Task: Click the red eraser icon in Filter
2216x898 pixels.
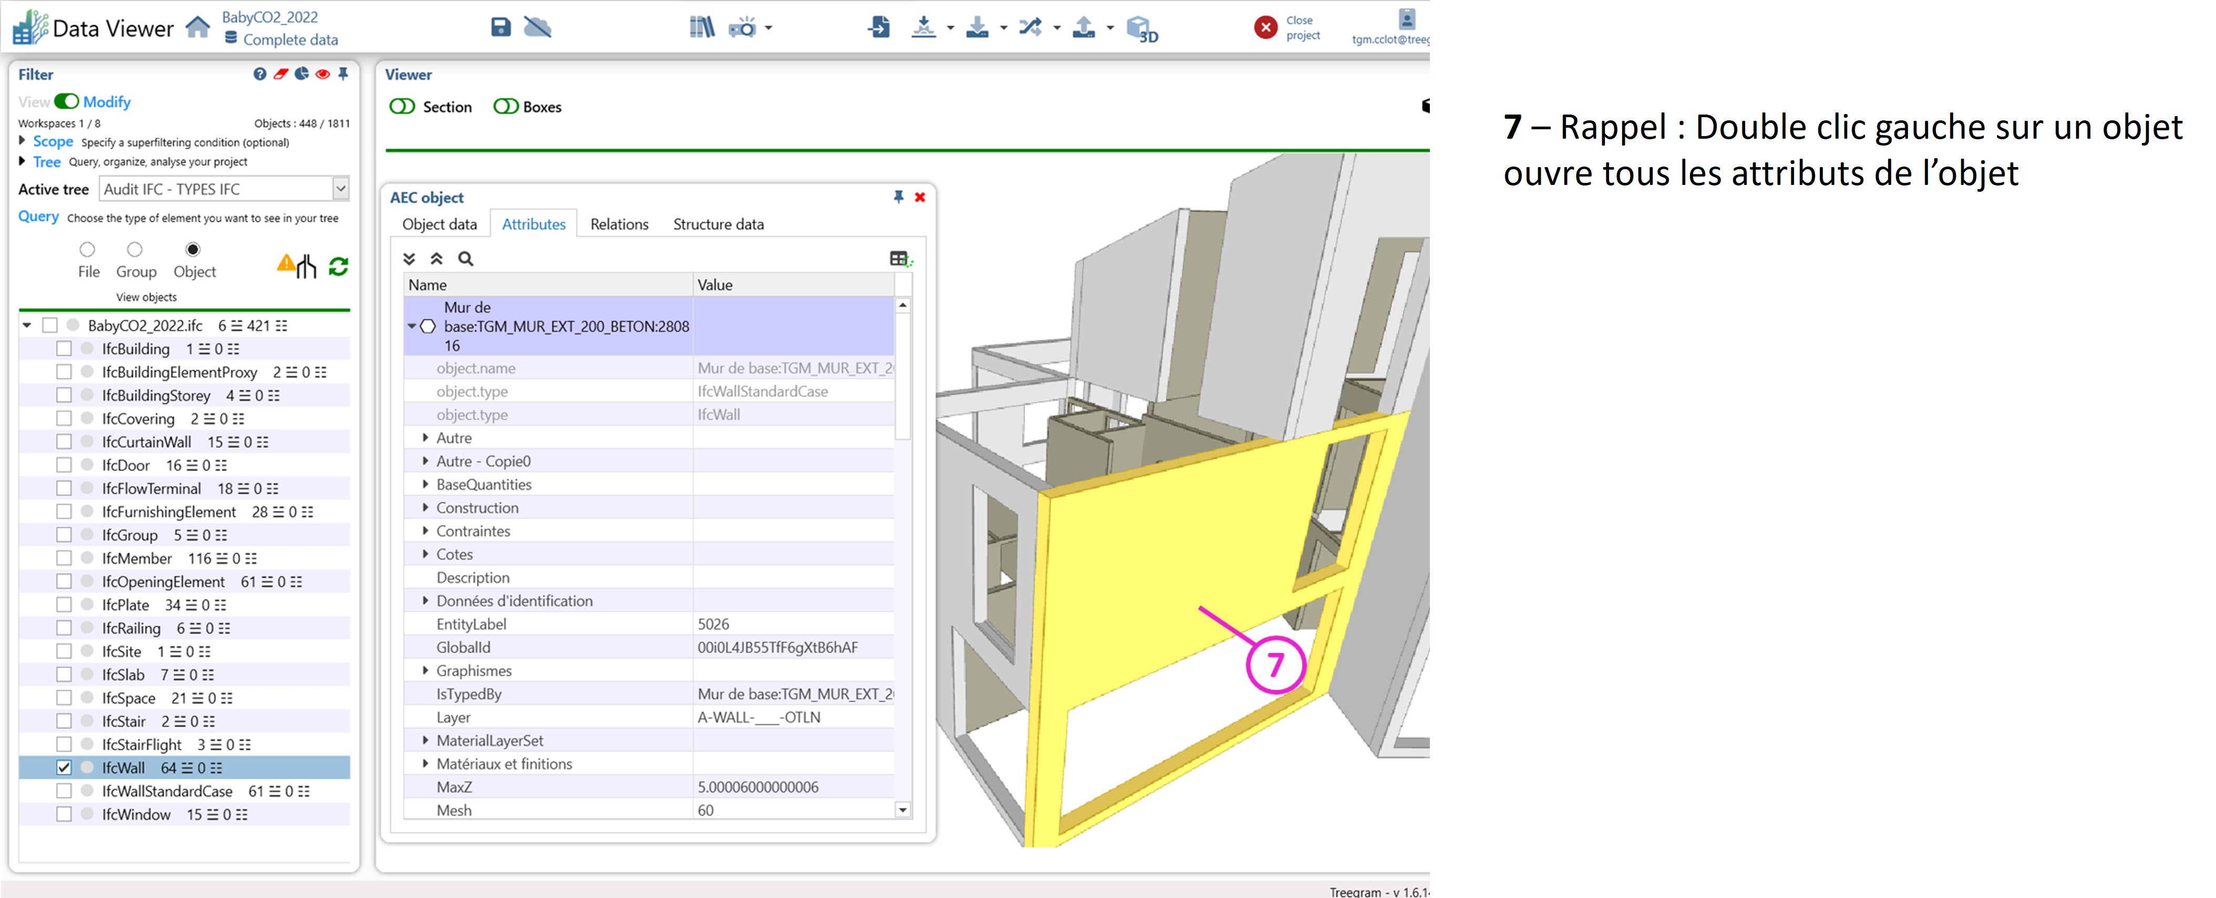Action: pyautogui.click(x=281, y=74)
